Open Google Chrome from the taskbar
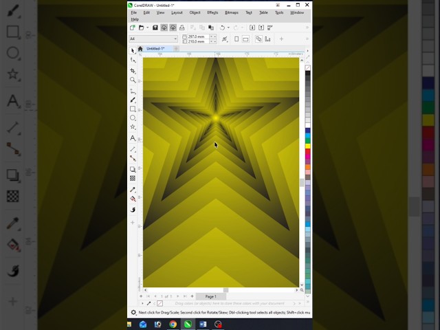The height and width of the screenshot is (330, 440). click(x=173, y=324)
